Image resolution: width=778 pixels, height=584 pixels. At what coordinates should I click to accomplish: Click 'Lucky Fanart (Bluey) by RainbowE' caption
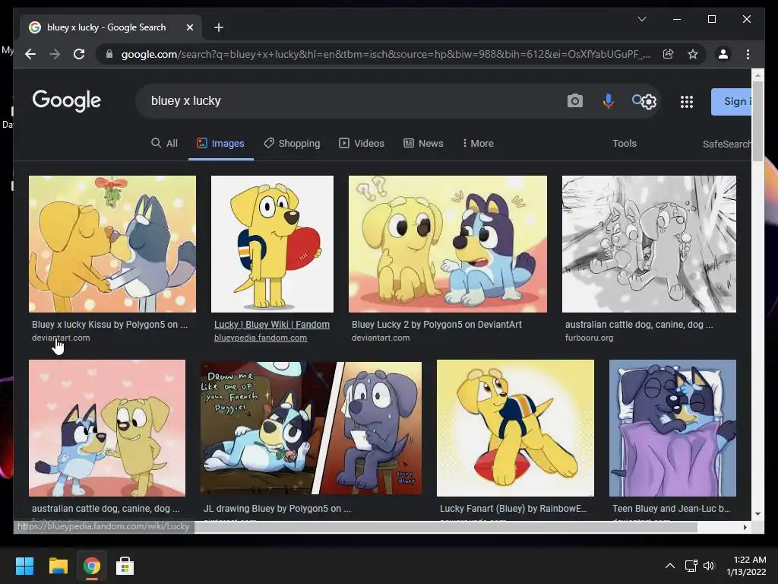coord(513,509)
